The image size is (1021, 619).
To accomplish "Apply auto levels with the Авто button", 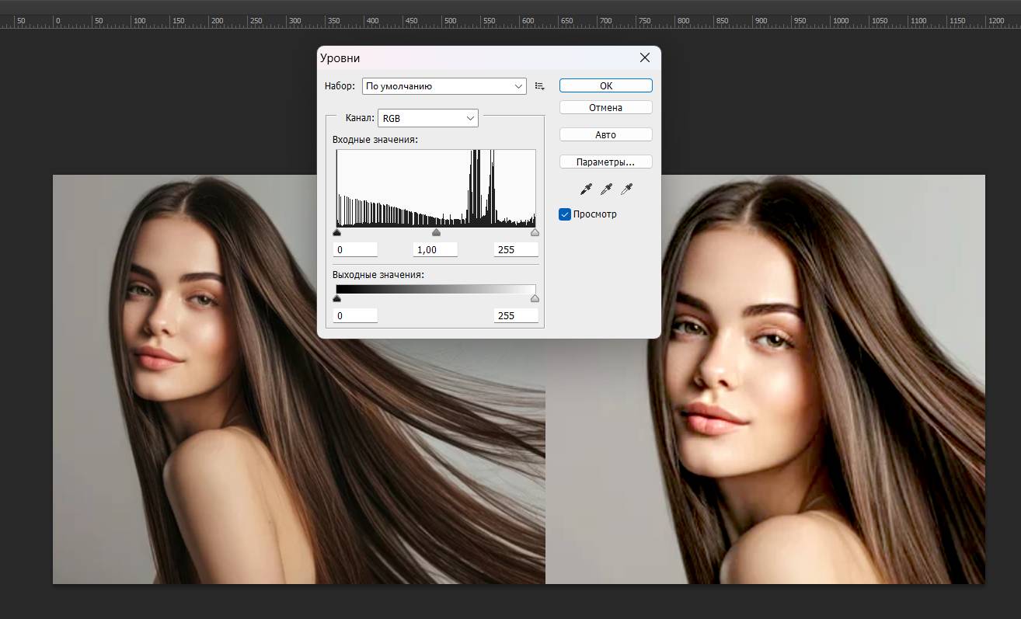I will click(x=605, y=134).
